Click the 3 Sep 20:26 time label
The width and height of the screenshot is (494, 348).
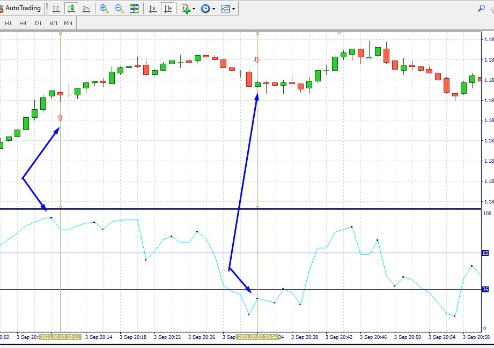click(202, 337)
